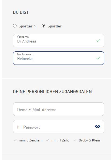Viewport: 111px width, 160px height.
Task: Click the Sportlerin label text
Action: (27, 26)
